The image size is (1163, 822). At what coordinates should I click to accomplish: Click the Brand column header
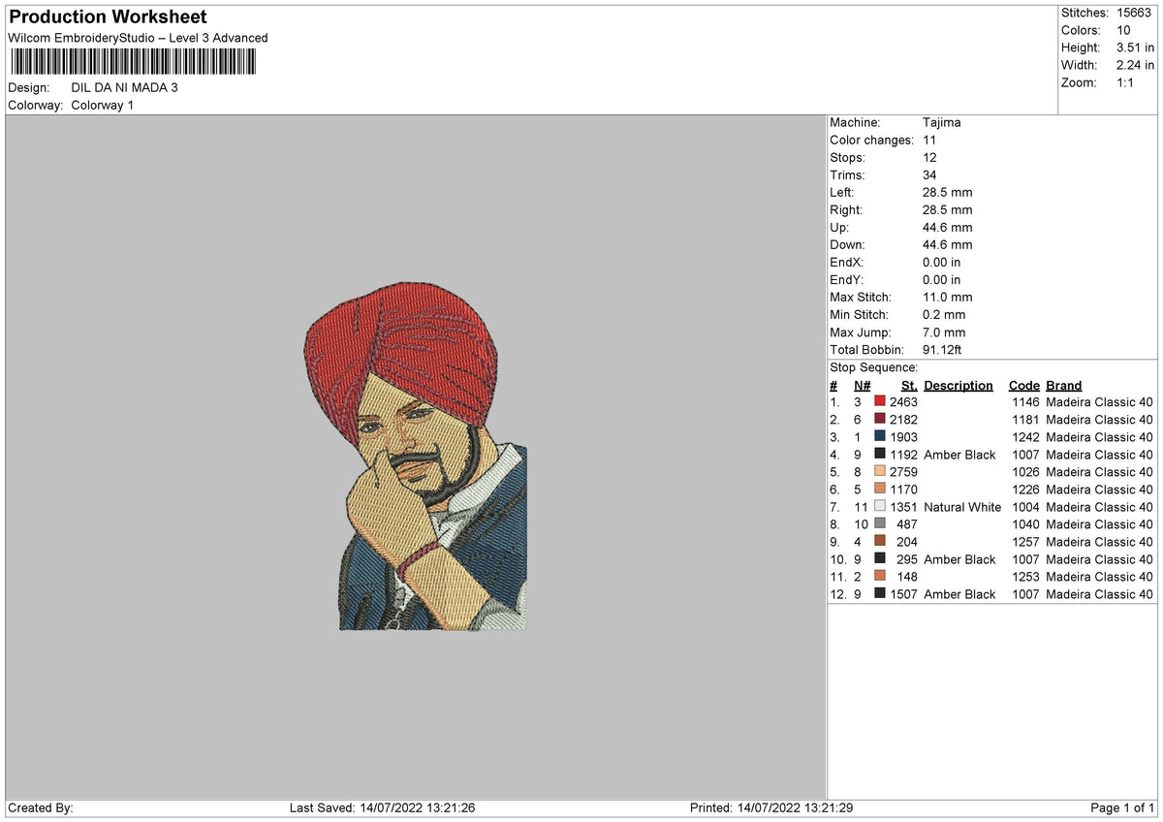(1064, 386)
